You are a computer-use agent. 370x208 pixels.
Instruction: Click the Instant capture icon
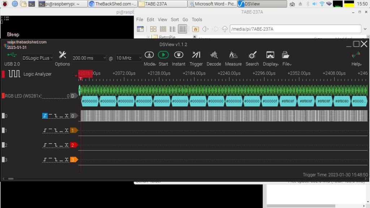(x=178, y=55)
